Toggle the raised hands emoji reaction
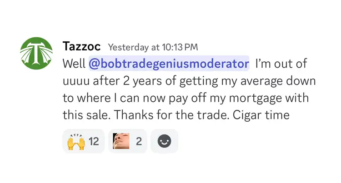The image size is (341, 183). [83, 141]
